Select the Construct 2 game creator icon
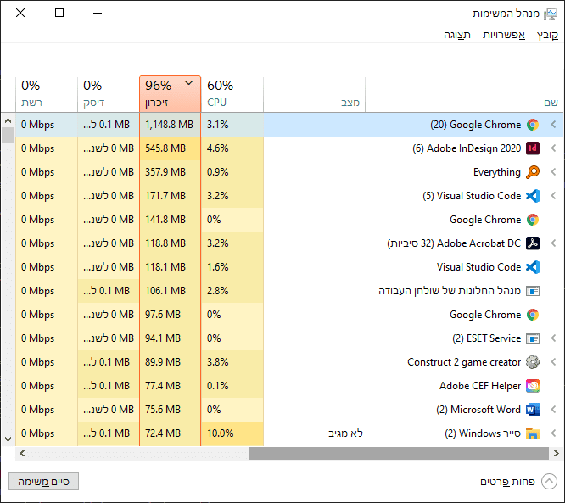The height and width of the screenshot is (503, 565). tap(533, 362)
